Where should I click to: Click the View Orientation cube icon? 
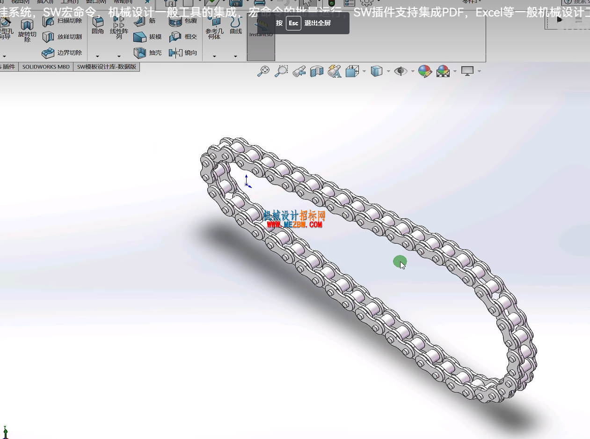tap(352, 71)
